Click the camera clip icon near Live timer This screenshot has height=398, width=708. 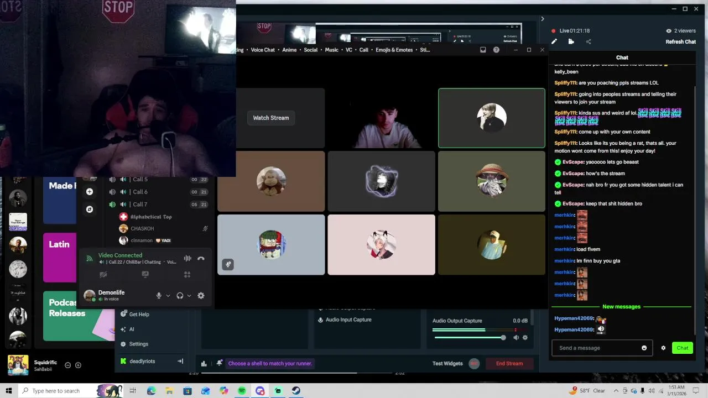(x=571, y=41)
